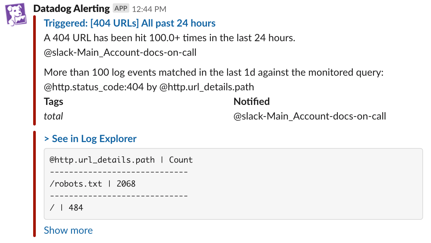Select the italic 'total' tag value
This screenshot has width=431, height=243.
pyautogui.click(x=53, y=116)
